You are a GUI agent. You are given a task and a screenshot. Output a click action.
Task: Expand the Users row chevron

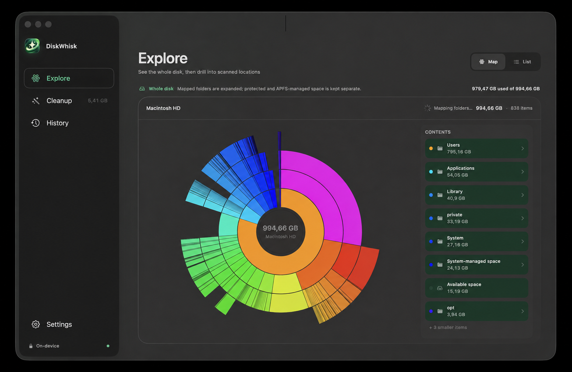click(522, 149)
